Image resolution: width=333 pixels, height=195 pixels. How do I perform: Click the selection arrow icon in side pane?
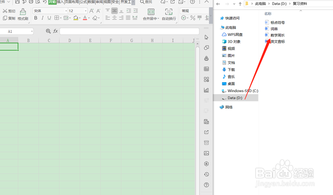click(206, 37)
